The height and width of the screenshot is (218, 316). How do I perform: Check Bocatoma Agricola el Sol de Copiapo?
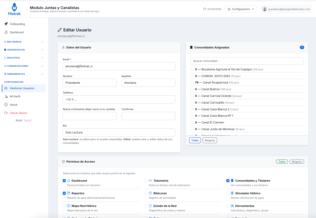192,69
